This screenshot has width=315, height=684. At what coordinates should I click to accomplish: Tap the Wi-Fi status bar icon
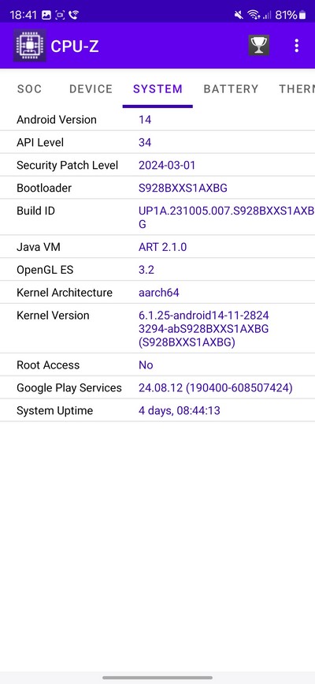pyautogui.click(x=253, y=15)
